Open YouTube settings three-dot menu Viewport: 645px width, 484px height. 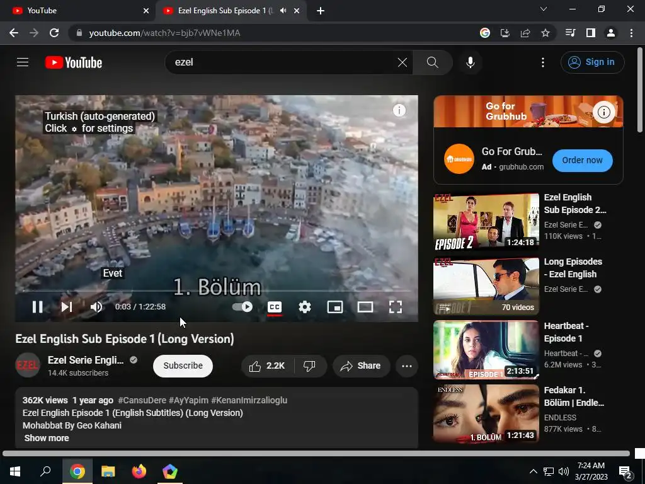(x=543, y=62)
